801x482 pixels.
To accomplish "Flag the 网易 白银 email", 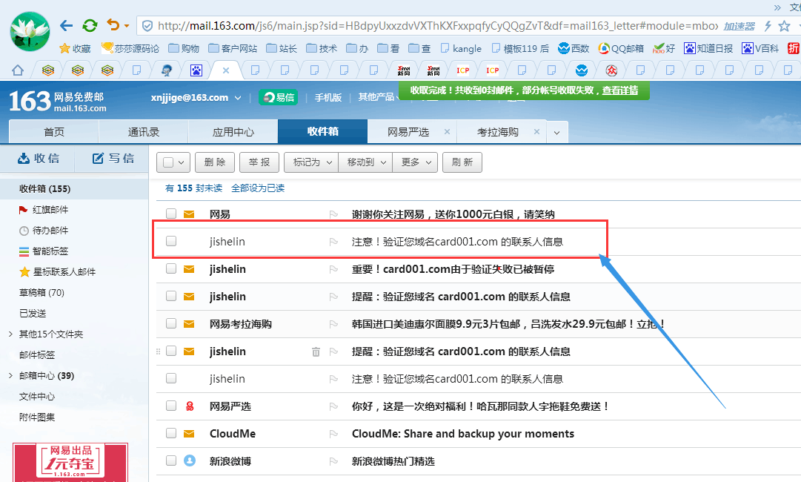I will tap(333, 214).
